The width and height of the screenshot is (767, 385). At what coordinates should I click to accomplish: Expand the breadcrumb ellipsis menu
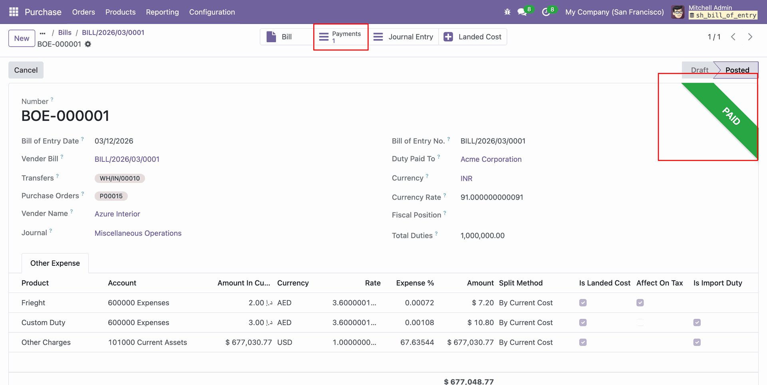point(43,33)
